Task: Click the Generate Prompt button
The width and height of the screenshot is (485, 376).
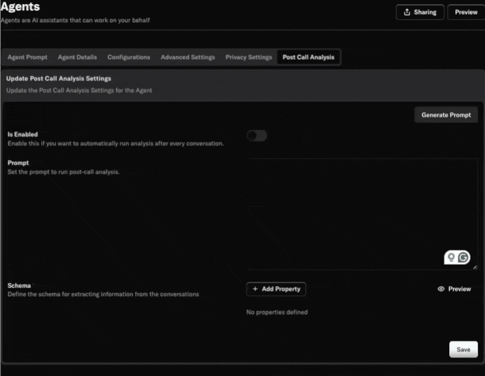Action: [x=446, y=115]
